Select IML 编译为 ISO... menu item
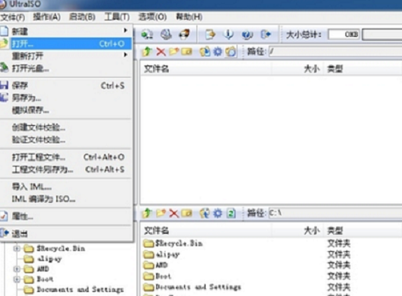The height and width of the screenshot is (296, 402). coord(66,199)
